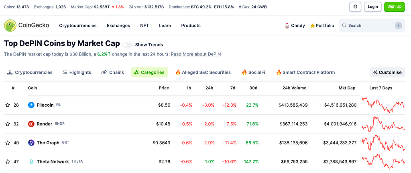Image resolution: width=411 pixels, height=173 pixels.
Task: Open the SocialFi category
Action: coord(254,72)
